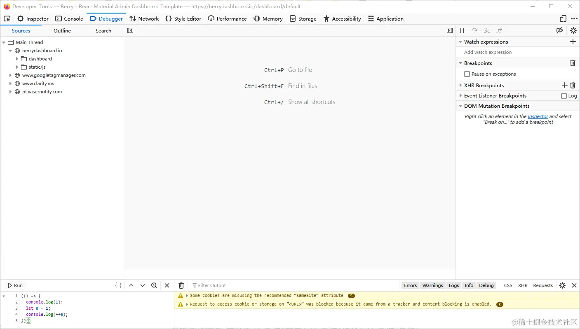Toggle the Warnings filter
580x329 pixels.
pos(432,285)
